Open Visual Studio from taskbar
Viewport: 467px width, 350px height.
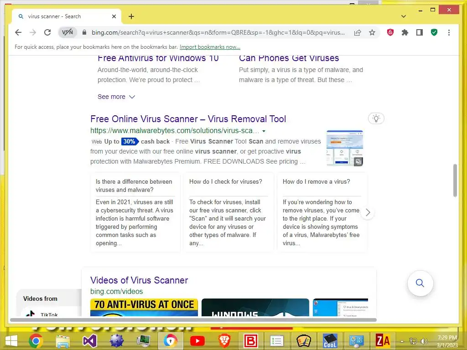coord(90,341)
